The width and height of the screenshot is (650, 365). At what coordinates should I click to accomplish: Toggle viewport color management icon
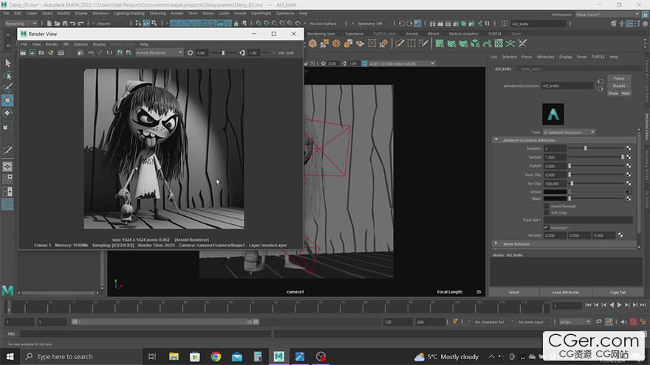[x=364, y=63]
